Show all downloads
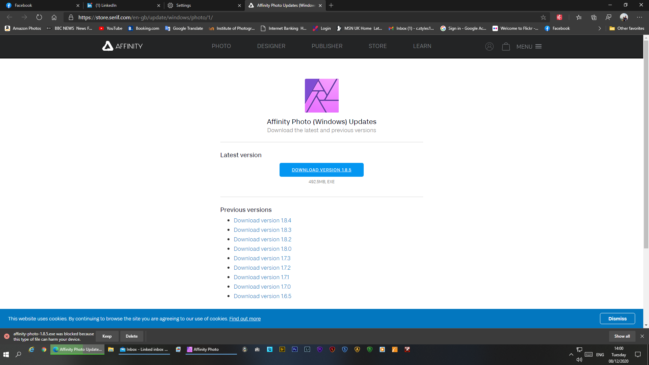The width and height of the screenshot is (649, 365). tap(622, 336)
